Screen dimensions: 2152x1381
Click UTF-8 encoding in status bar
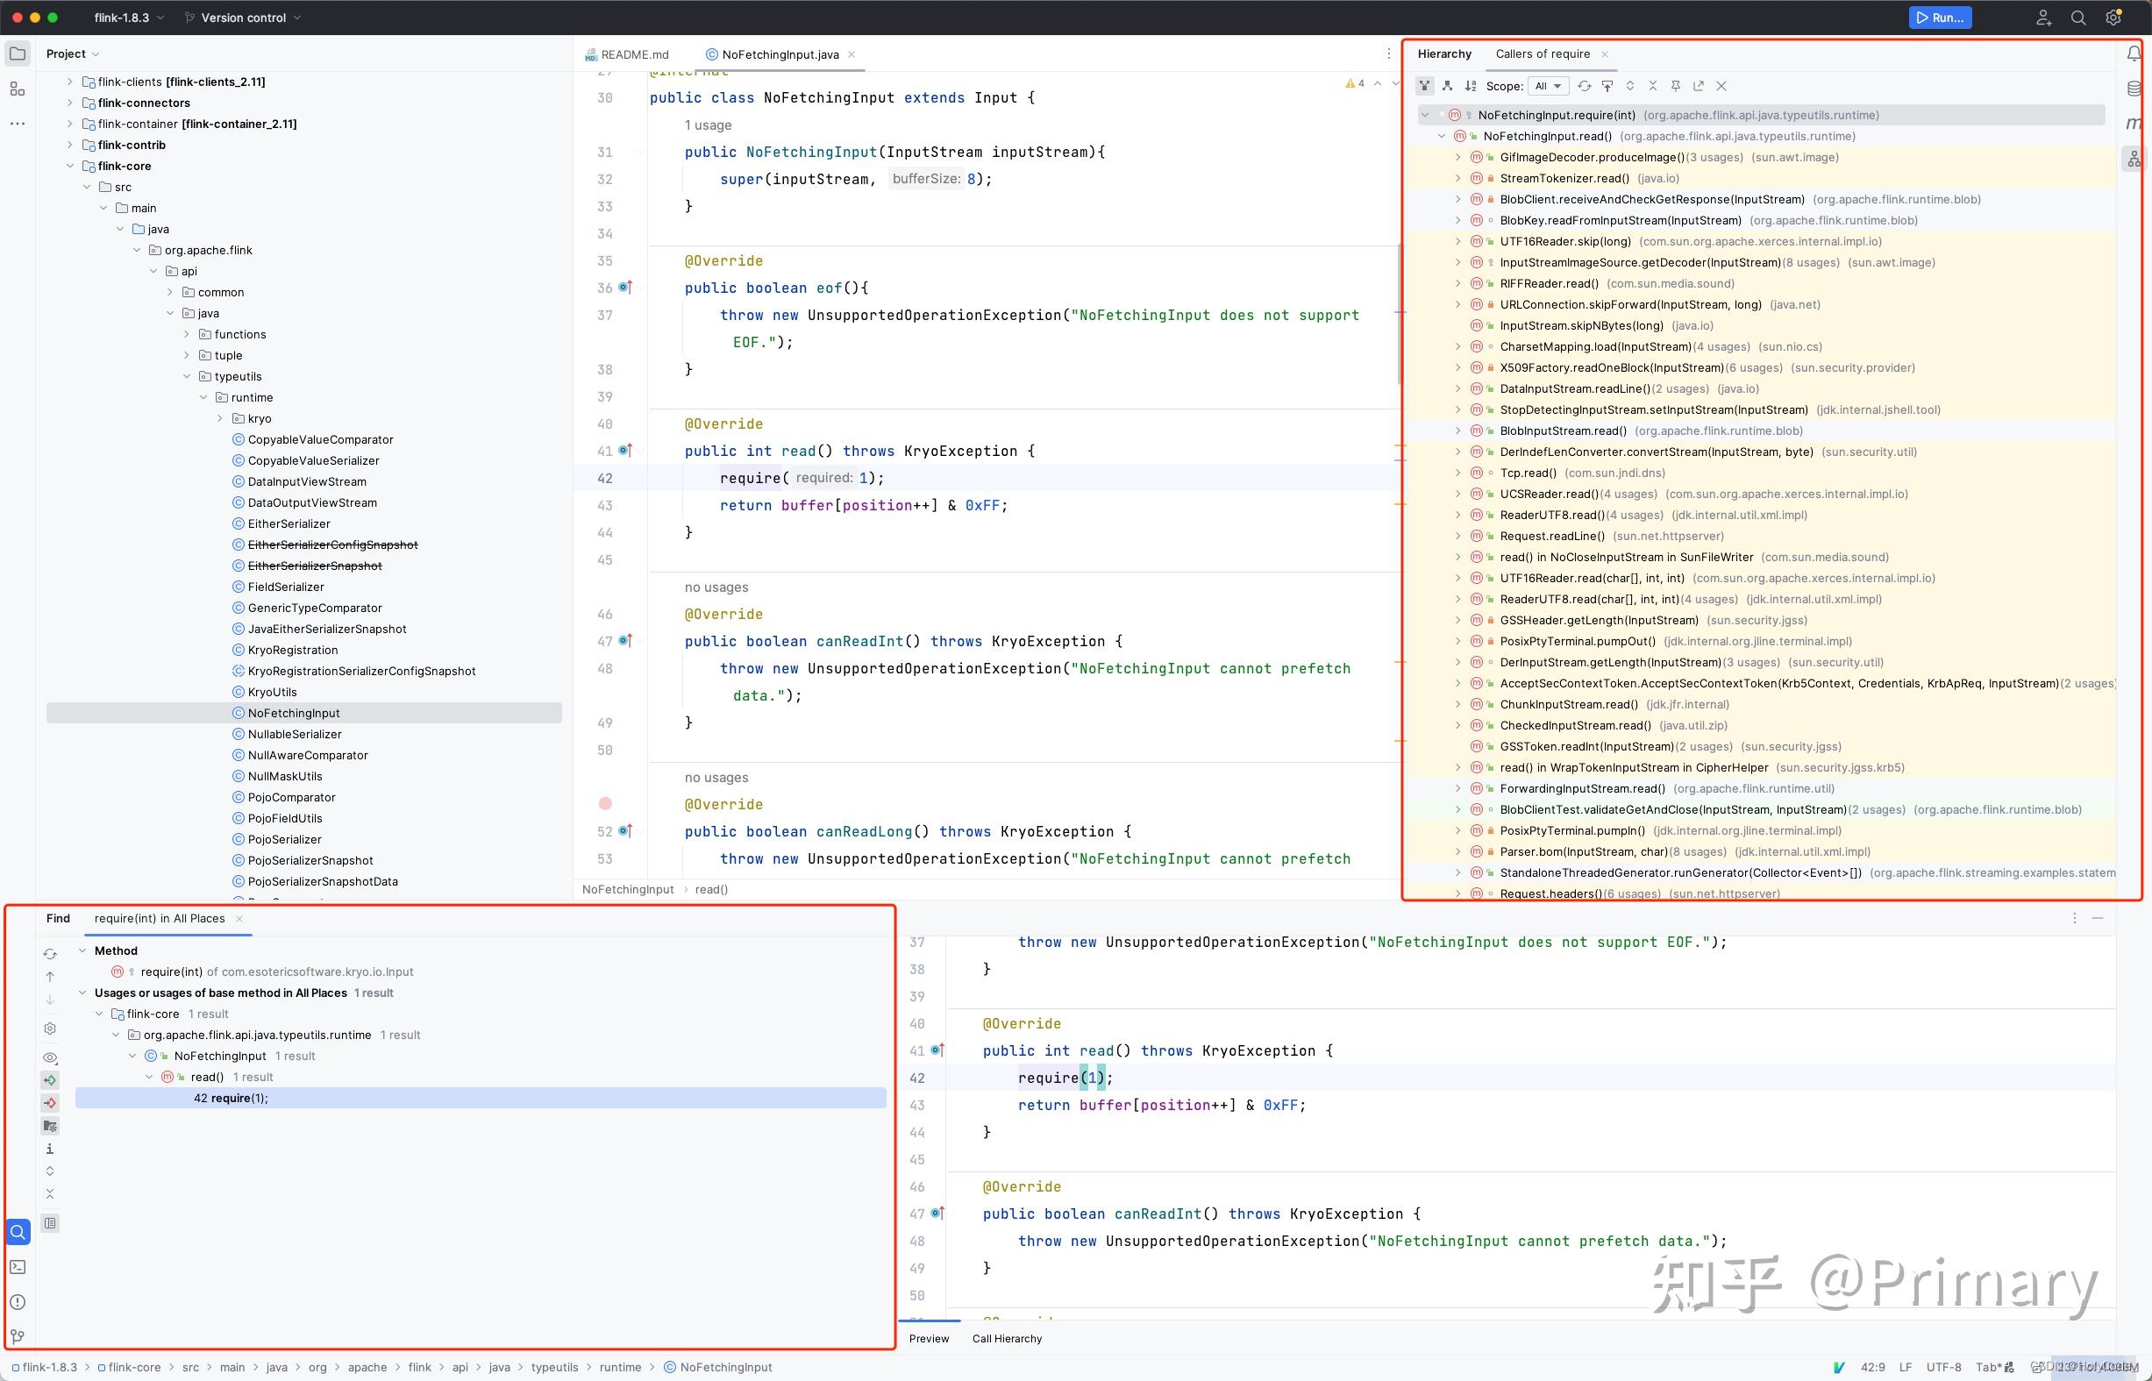pos(1945,1367)
